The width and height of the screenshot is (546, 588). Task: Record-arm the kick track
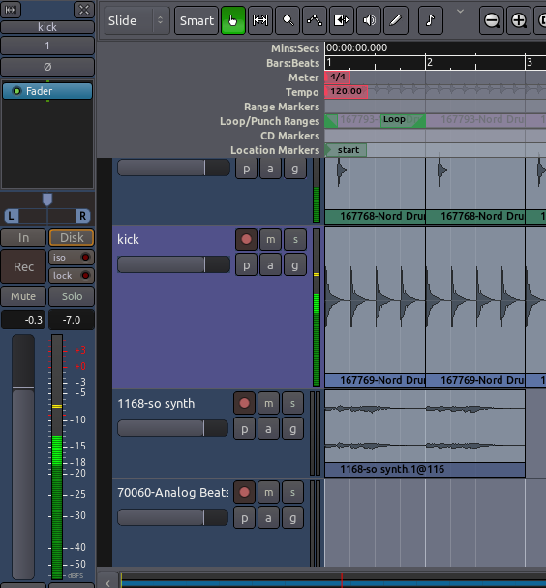pyautogui.click(x=246, y=239)
